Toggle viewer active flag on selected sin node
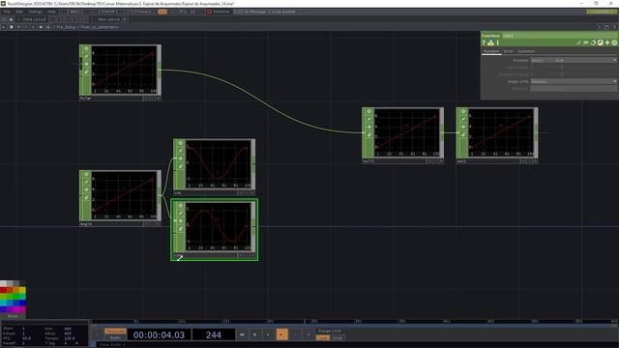Image resolution: width=619 pixels, height=348 pixels. [x=180, y=206]
